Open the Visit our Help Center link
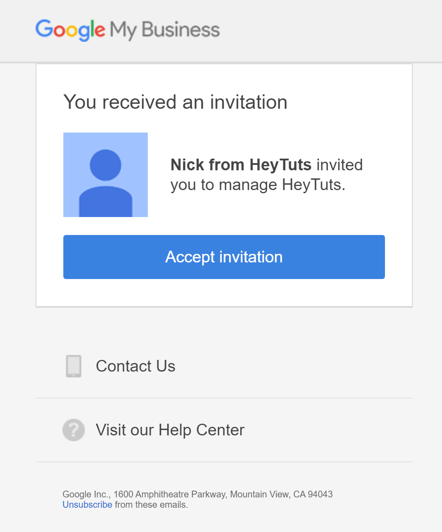The height and width of the screenshot is (532, 442). click(170, 430)
